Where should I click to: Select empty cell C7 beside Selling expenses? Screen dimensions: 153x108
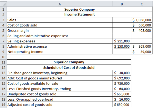(x=142, y=41)
